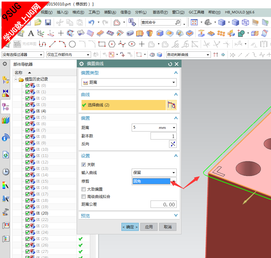271x258 pixels.
Task: Click the Undo arrow icon
Action: click(x=91, y=22)
